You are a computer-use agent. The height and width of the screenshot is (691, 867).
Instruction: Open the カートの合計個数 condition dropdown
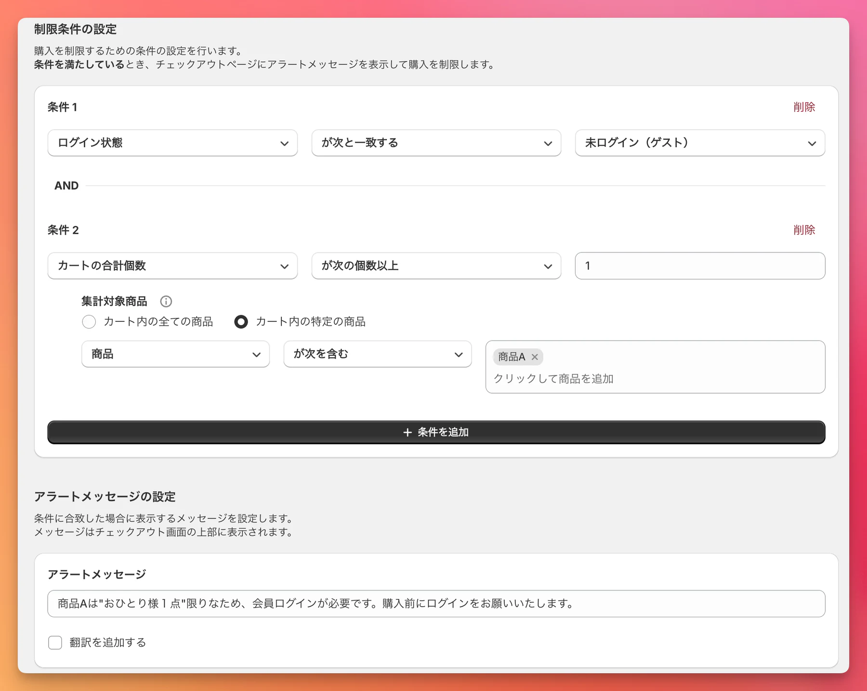pos(172,266)
